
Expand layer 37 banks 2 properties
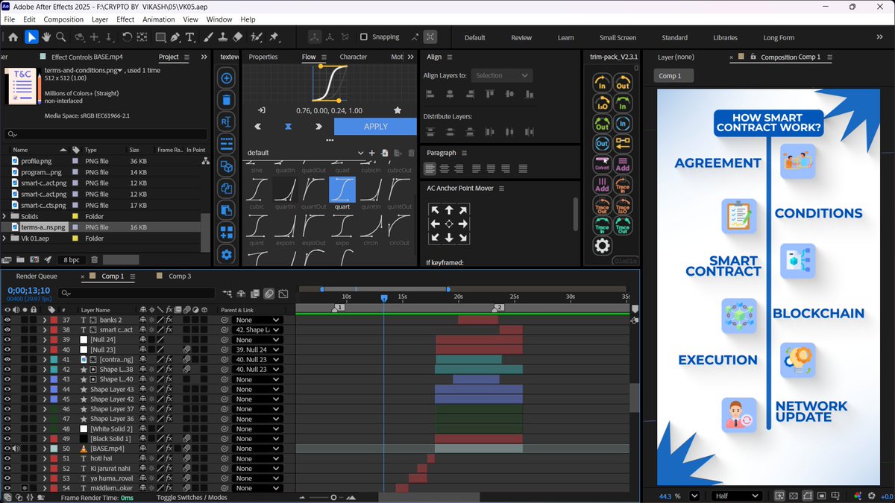click(x=44, y=320)
